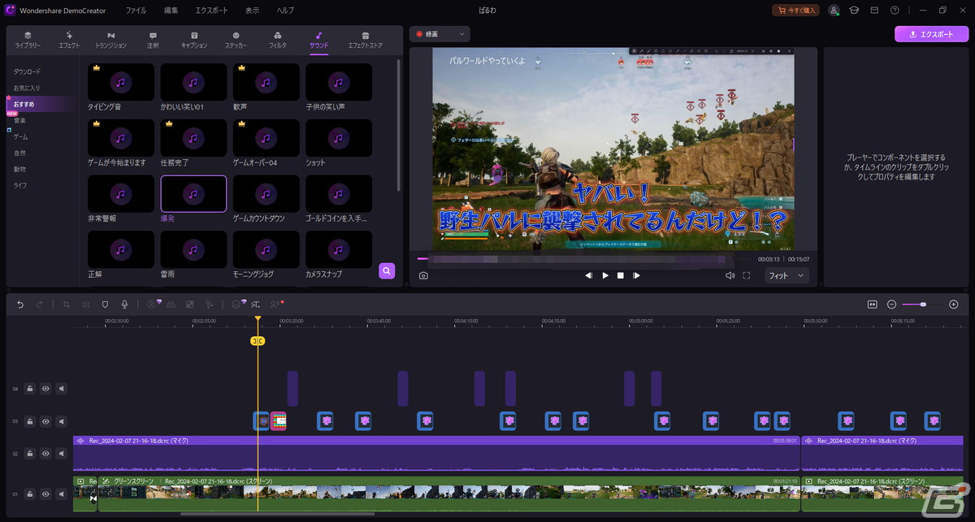975x522 pixels.
Task: Click the 今すぐ購入 buy now button
Action: pos(795,11)
